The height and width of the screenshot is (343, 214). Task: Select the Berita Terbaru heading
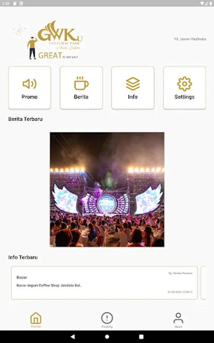click(x=25, y=119)
